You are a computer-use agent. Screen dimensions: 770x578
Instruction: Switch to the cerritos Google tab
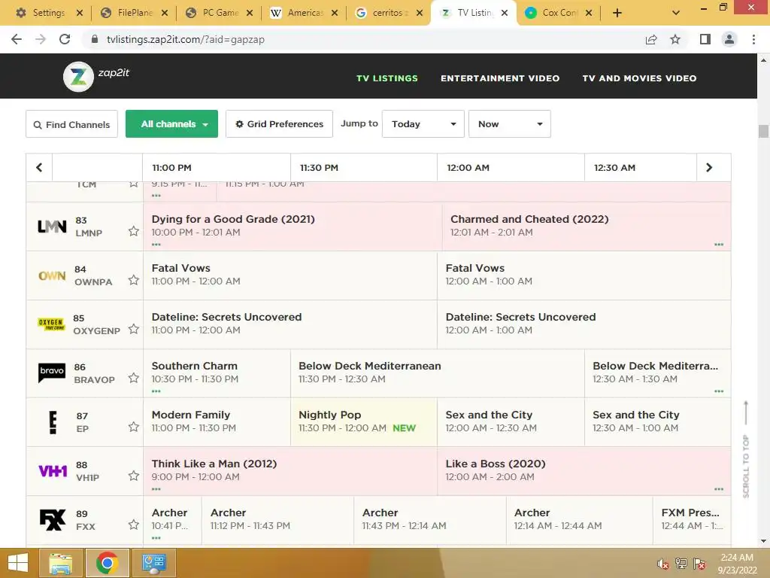[x=388, y=14]
